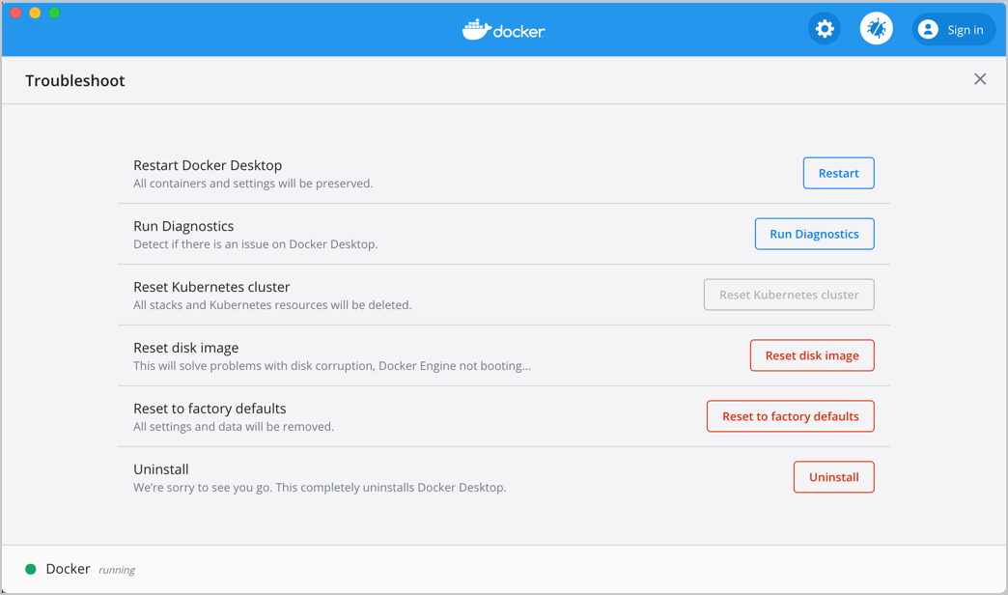Click the Reset Kubernetes cluster button
Image resolution: width=1008 pixels, height=595 pixels.
tap(789, 295)
